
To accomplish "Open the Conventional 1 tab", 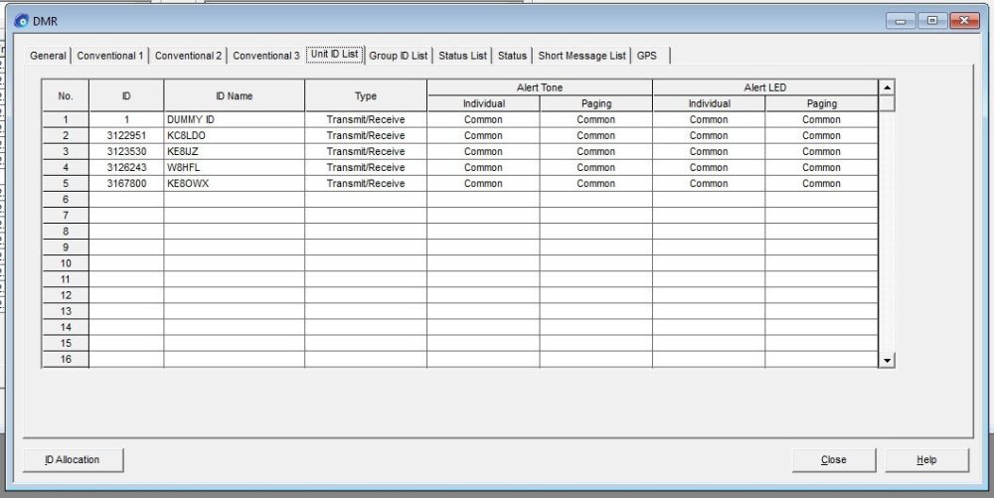I will pos(109,56).
